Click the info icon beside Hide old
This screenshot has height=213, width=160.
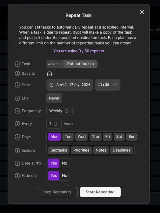(x=17, y=176)
